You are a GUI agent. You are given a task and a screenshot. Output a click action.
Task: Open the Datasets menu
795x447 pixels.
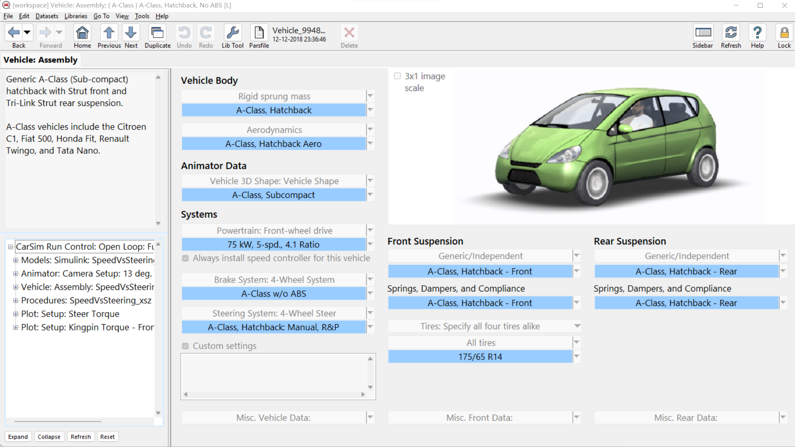47,16
